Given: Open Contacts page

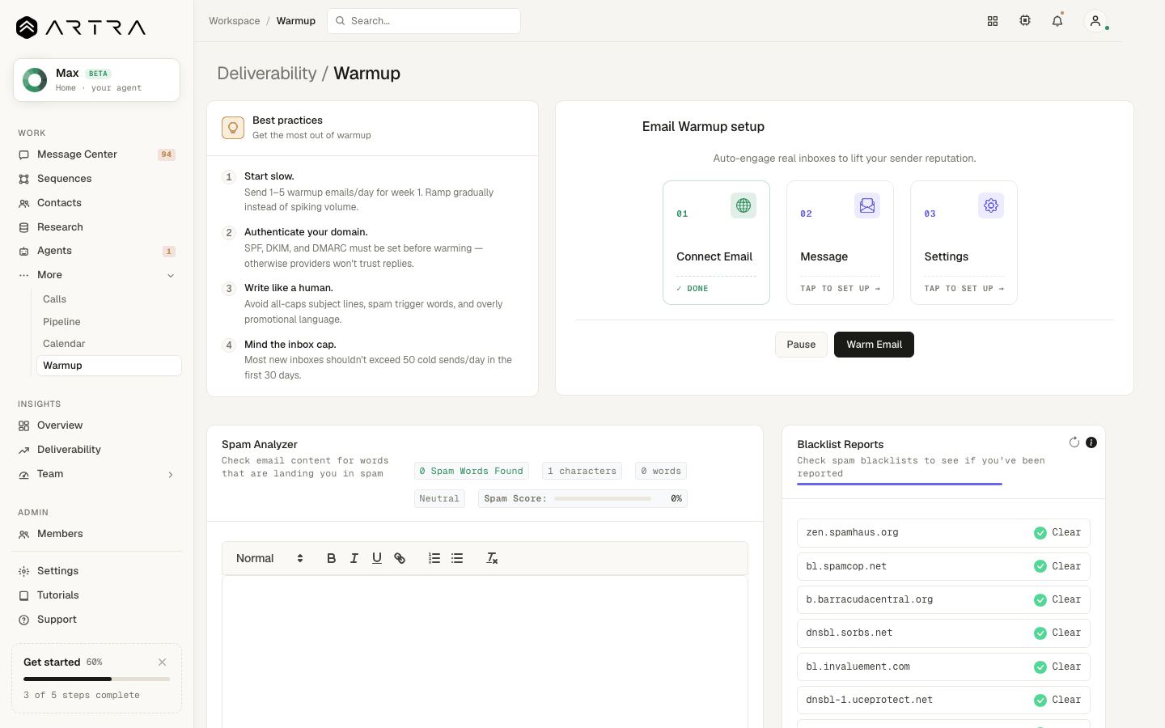Looking at the screenshot, I should tap(97, 203).
